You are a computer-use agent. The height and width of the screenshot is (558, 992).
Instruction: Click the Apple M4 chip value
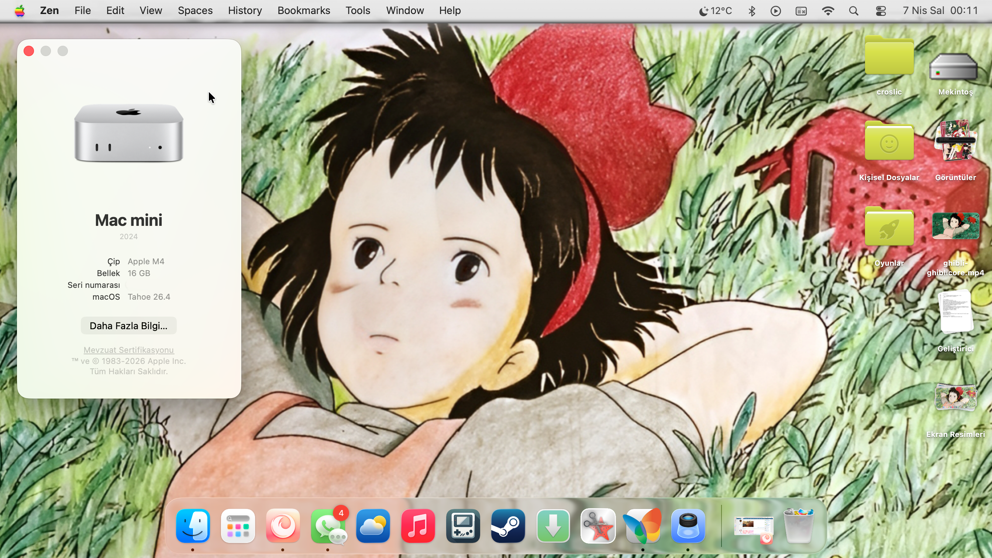click(x=146, y=262)
